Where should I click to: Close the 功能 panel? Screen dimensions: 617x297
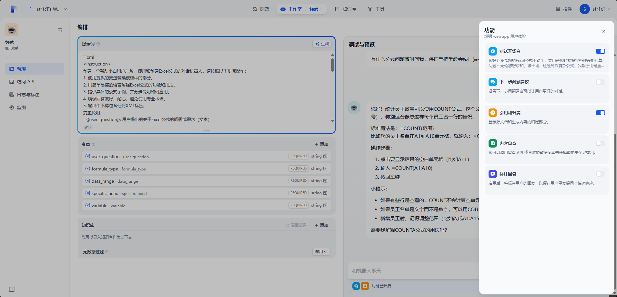[x=604, y=31]
